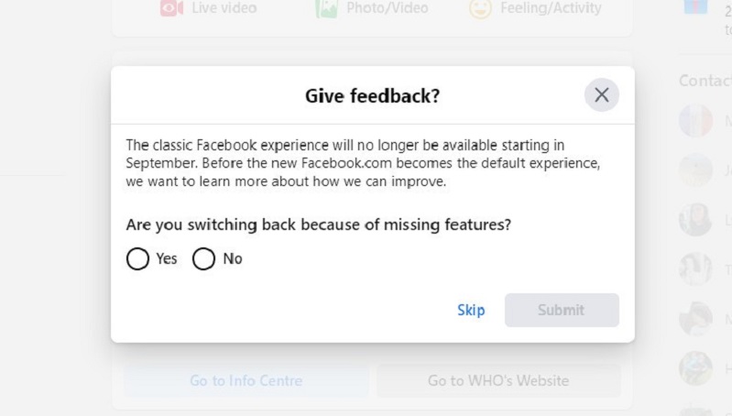Select the No radio button

click(203, 259)
